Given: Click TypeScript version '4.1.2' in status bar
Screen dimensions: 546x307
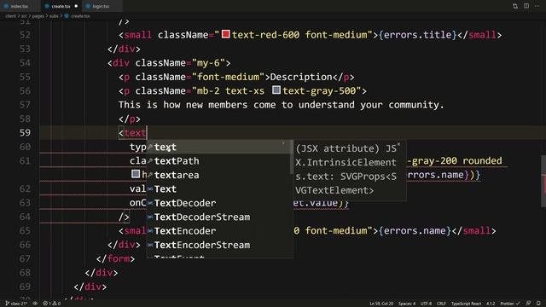Looking at the screenshot, I should [491, 304].
